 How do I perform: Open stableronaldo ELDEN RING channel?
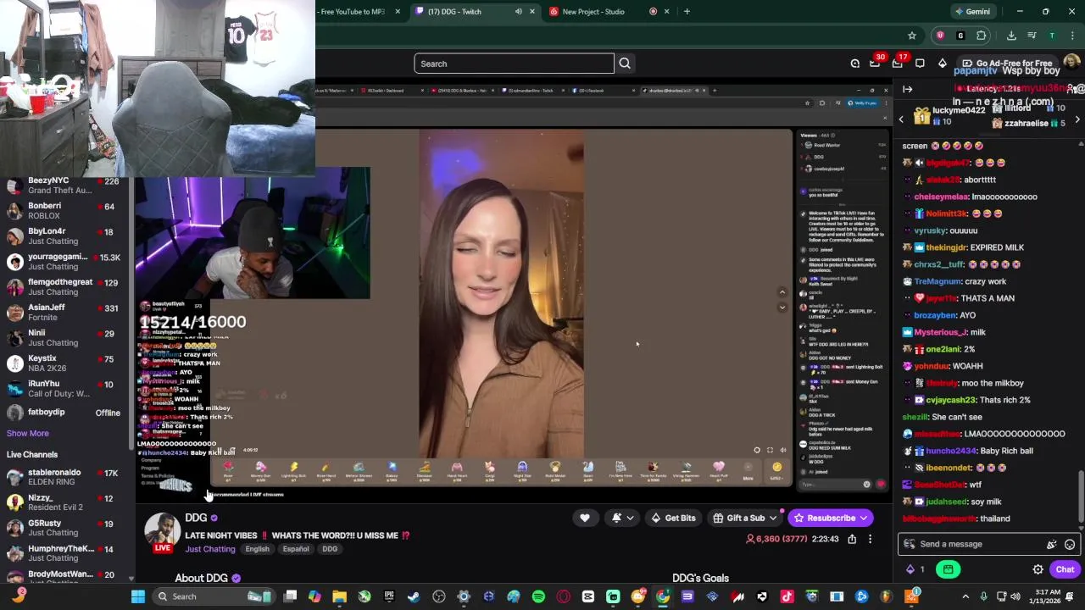[64, 477]
